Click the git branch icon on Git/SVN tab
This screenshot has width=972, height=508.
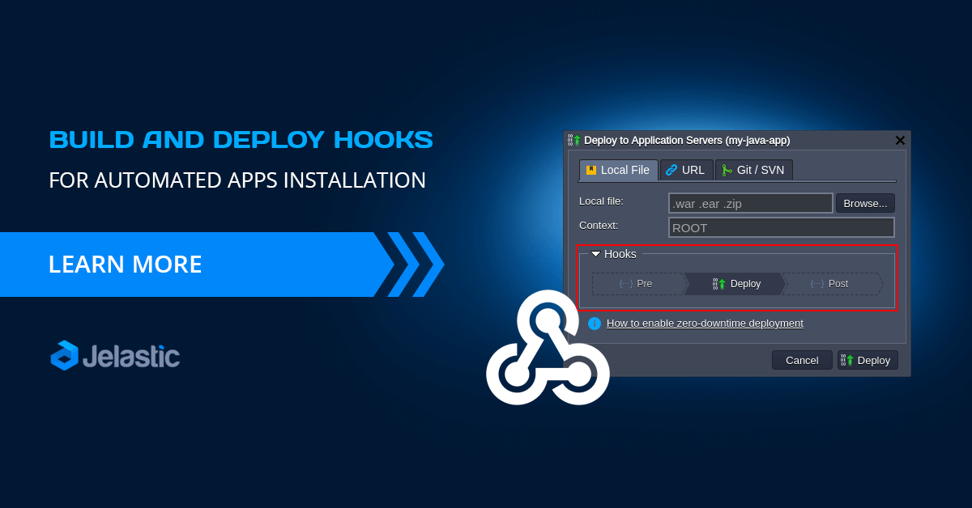click(727, 170)
